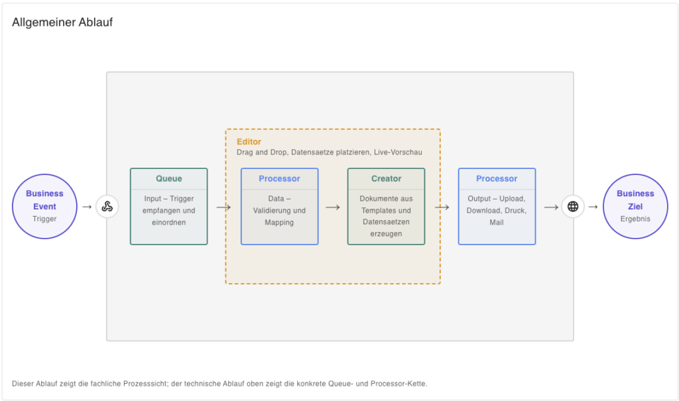Click the Processor Output box
This screenshot has height=401, width=679.
click(x=497, y=207)
